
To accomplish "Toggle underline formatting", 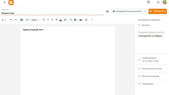I will (x=52, y=20).
